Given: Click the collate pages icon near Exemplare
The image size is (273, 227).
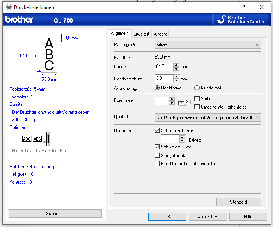Looking at the screenshot, I should coord(184,103).
